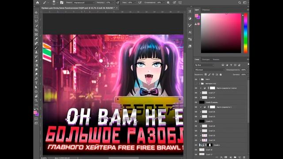Select the Eyedropper tool
This screenshot has width=283, height=159.
pyautogui.click(x=36, y=39)
